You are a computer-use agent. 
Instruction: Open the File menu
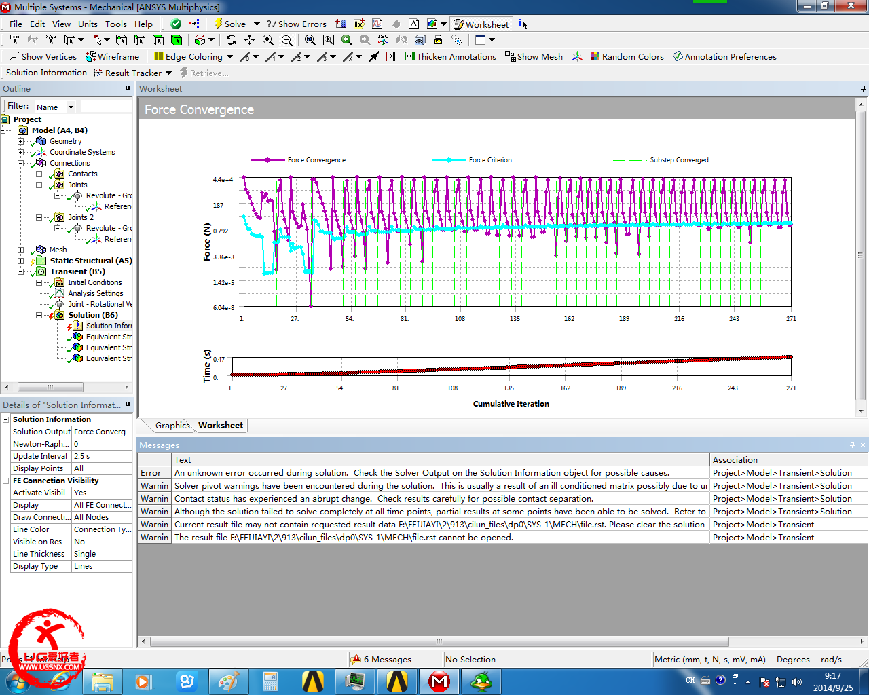click(16, 24)
